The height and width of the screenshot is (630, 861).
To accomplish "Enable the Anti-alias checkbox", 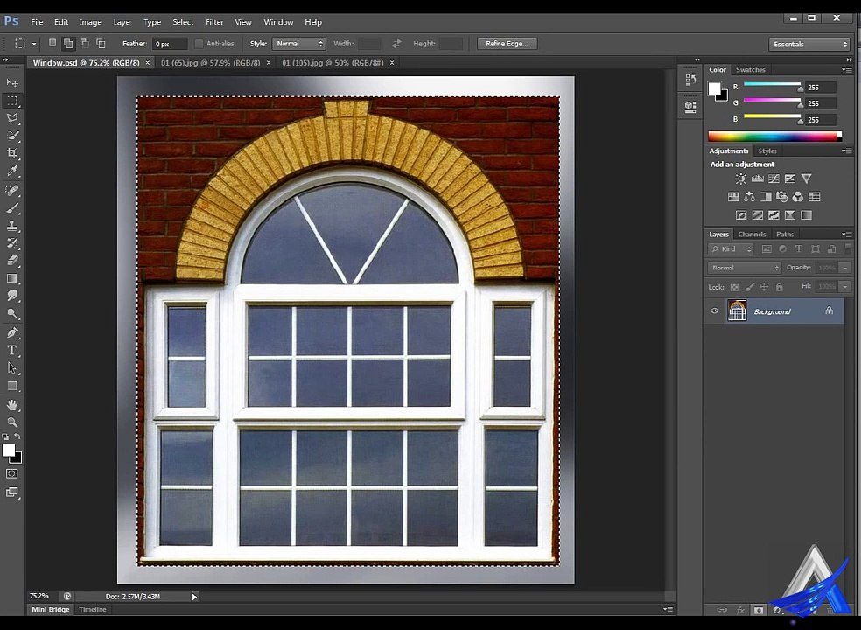I will [199, 44].
